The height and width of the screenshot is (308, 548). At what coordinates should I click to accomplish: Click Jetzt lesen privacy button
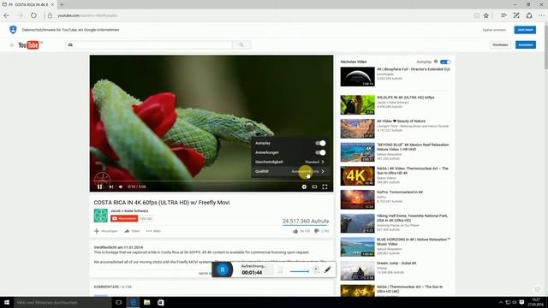525,30
